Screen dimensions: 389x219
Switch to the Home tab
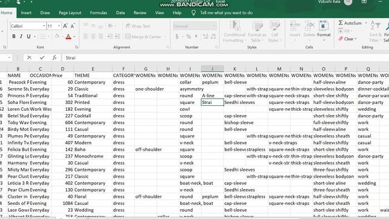[x=7, y=13]
